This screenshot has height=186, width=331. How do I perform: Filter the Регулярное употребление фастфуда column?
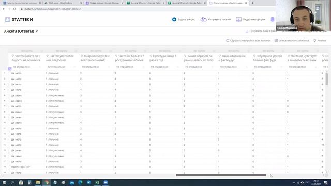[254, 56]
